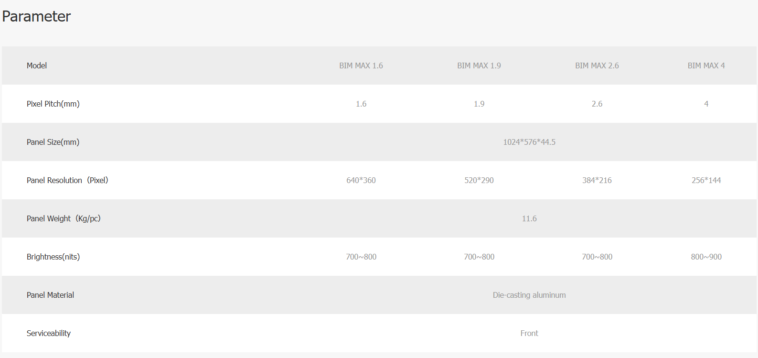Click the 1024*576*44.5 panel size value
The width and height of the screenshot is (758, 358).
(529, 142)
